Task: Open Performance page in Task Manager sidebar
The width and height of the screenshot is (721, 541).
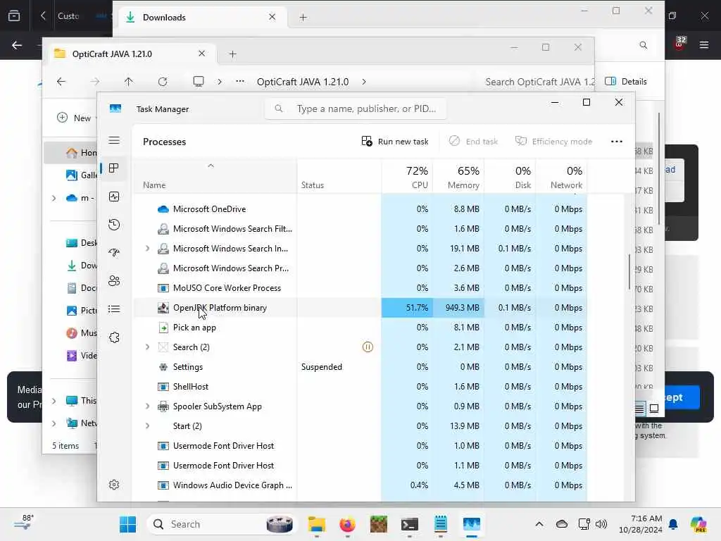Action: click(x=114, y=197)
